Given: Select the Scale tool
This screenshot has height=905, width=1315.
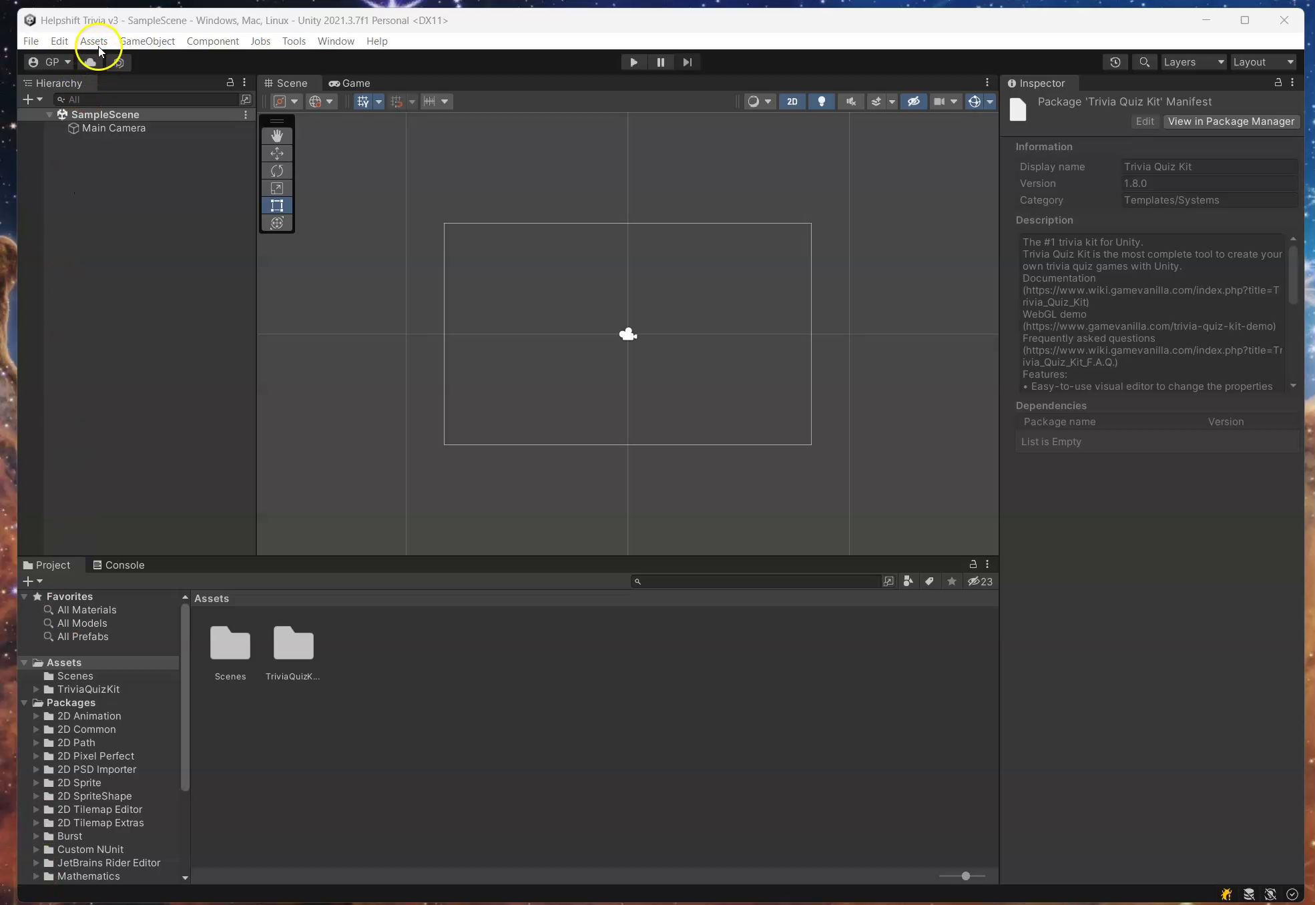Looking at the screenshot, I should pyautogui.click(x=277, y=188).
